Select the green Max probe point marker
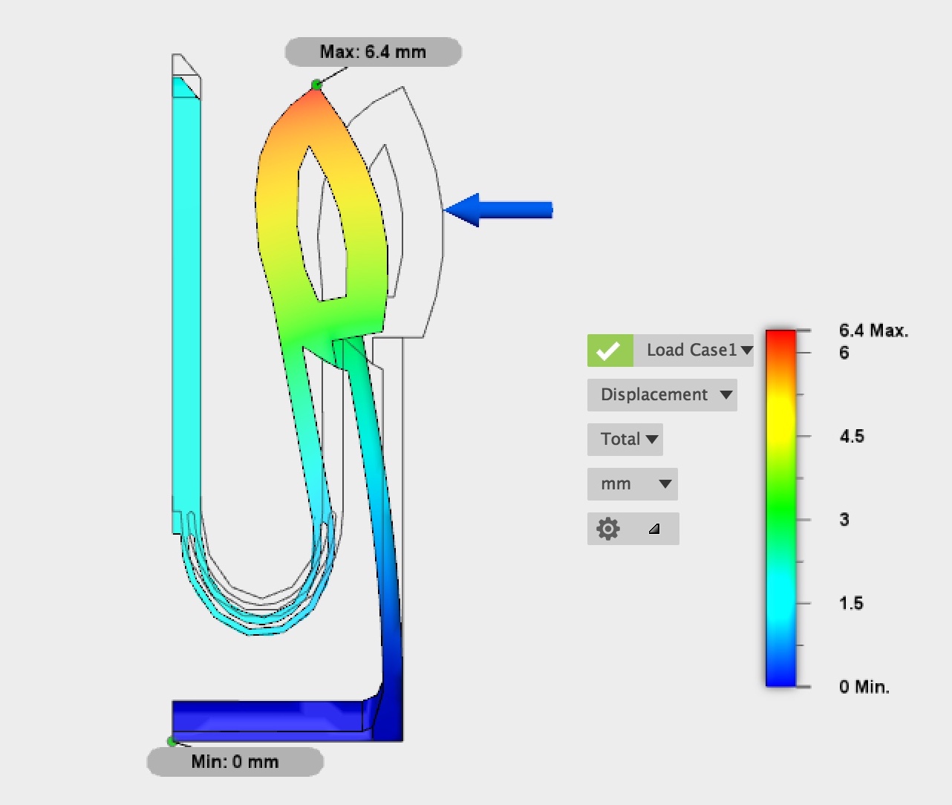 [x=316, y=85]
